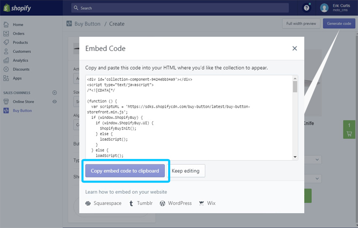Click the Products tag icon

click(6, 42)
